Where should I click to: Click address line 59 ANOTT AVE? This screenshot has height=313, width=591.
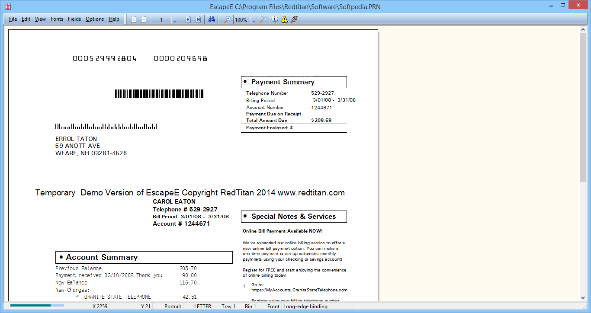click(78, 146)
